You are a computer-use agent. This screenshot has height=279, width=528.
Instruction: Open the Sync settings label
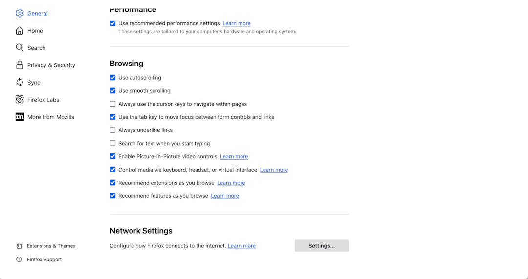34,83
